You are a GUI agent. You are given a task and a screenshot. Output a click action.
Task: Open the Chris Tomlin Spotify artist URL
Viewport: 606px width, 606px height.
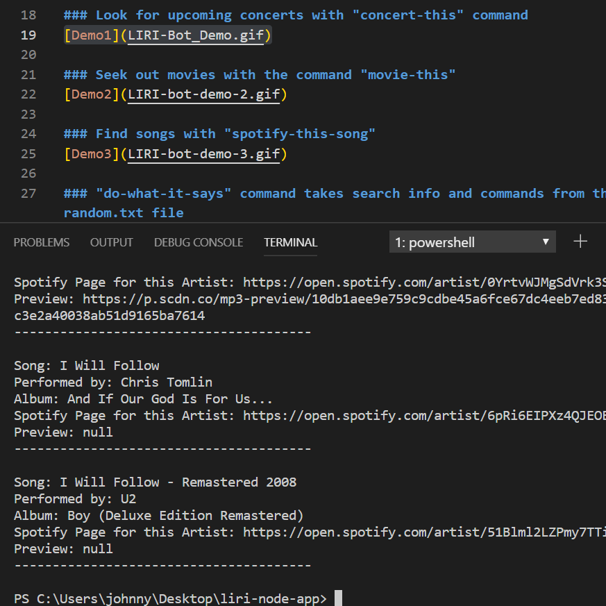[423, 415]
